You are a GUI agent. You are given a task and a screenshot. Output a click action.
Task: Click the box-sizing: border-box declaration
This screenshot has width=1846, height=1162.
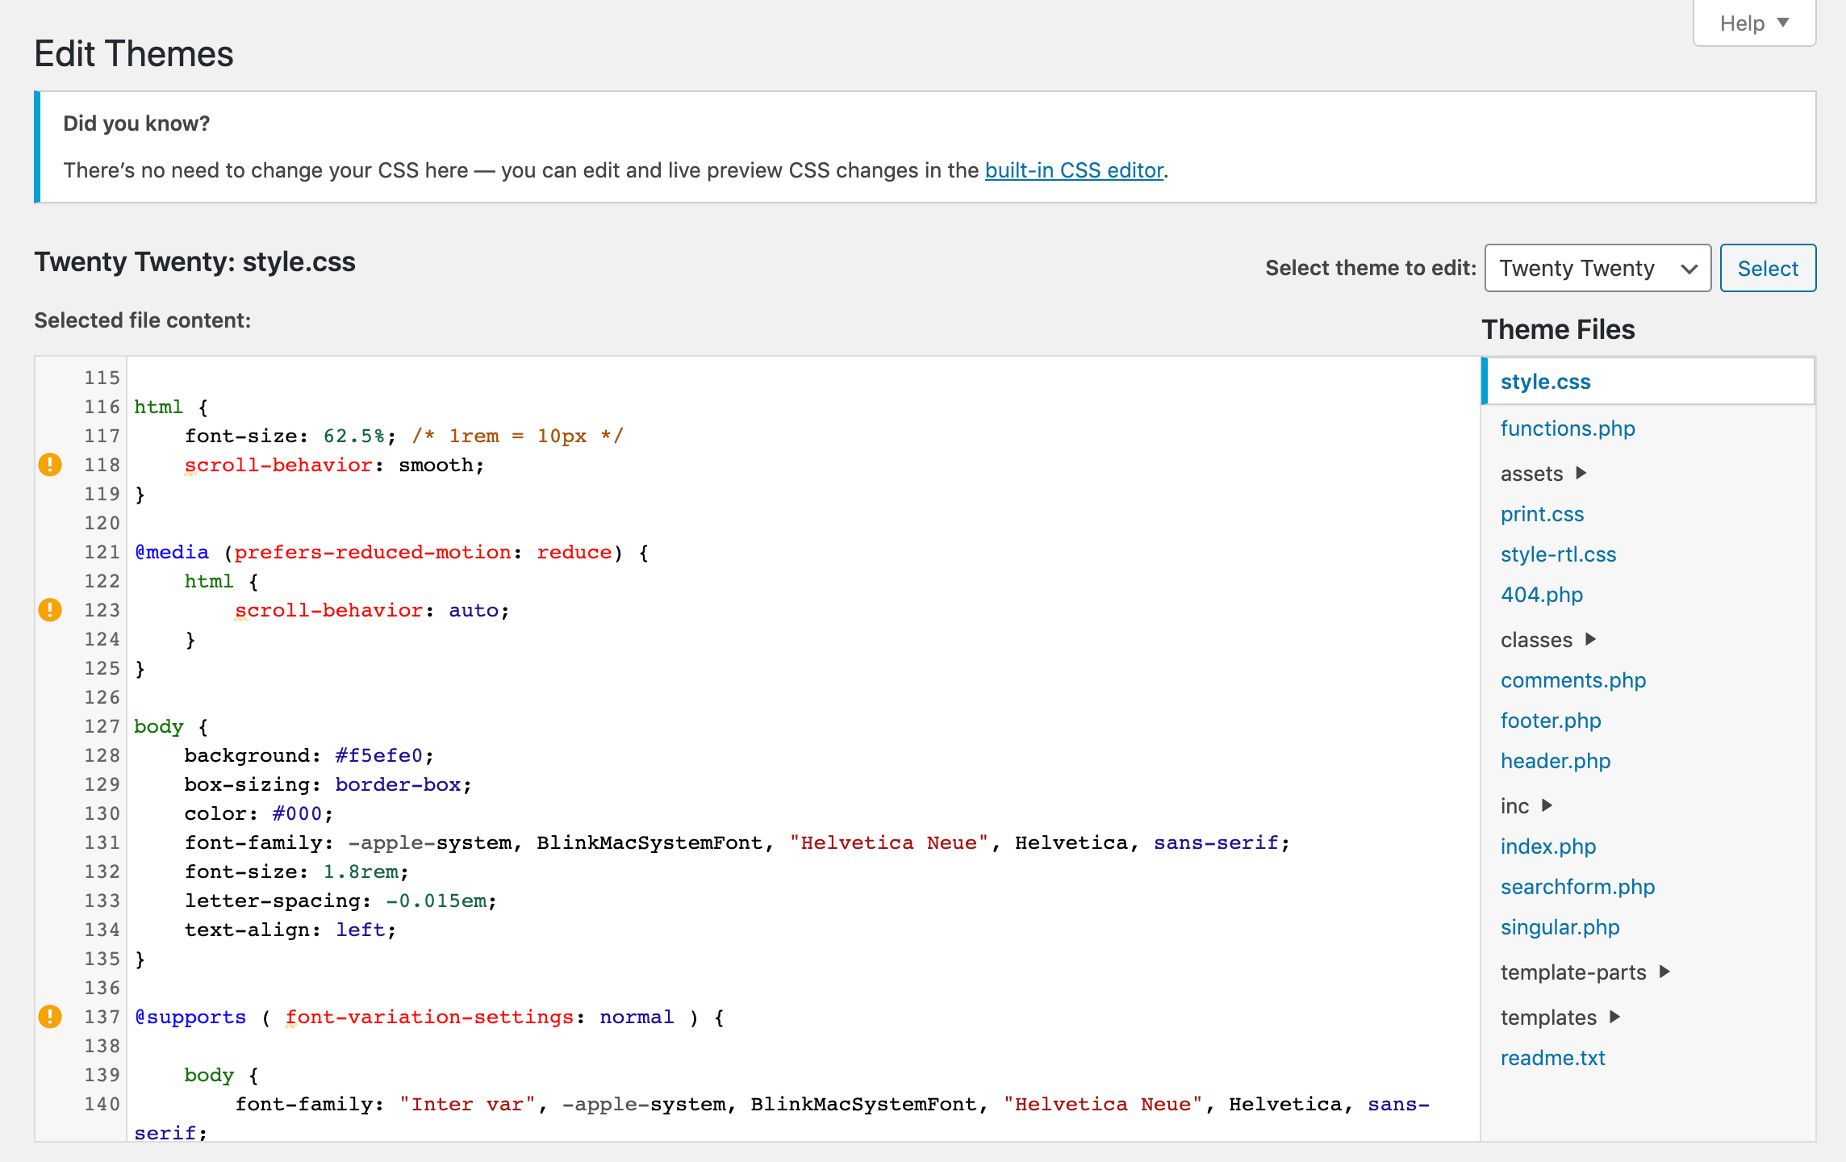coord(328,785)
